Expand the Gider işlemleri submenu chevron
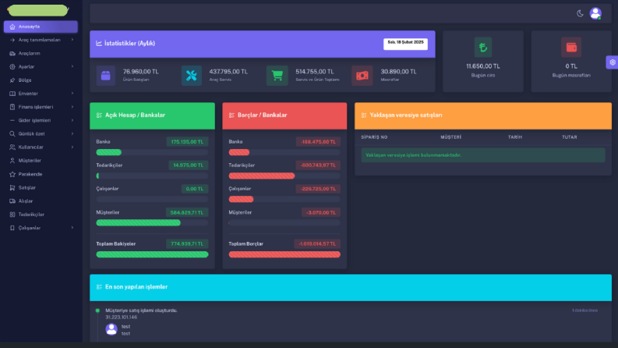The width and height of the screenshot is (618, 348). coord(72,120)
